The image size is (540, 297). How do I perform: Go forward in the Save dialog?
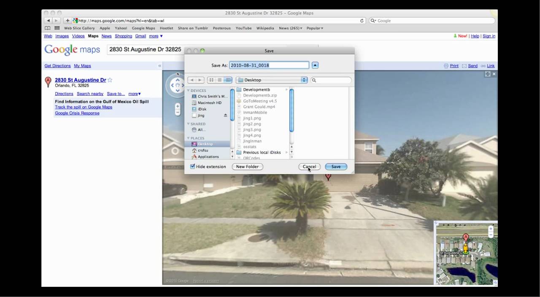click(200, 80)
